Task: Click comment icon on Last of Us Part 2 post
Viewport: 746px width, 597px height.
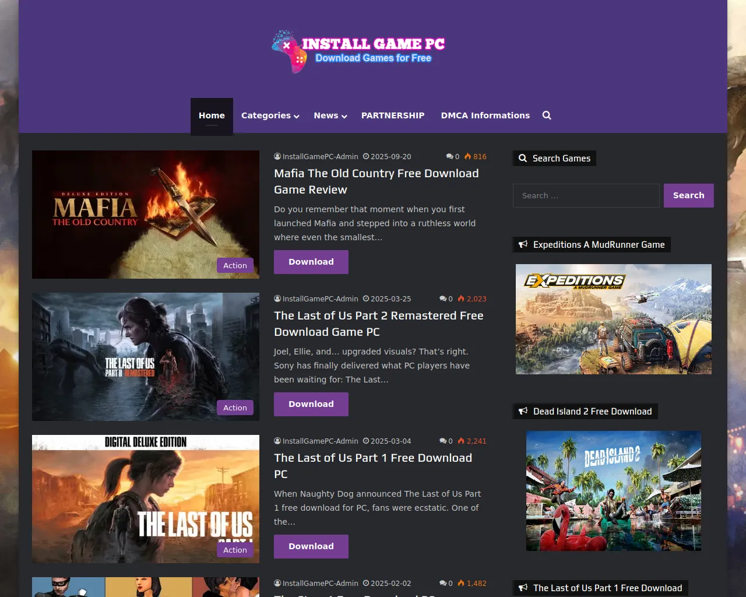Action: coord(443,298)
